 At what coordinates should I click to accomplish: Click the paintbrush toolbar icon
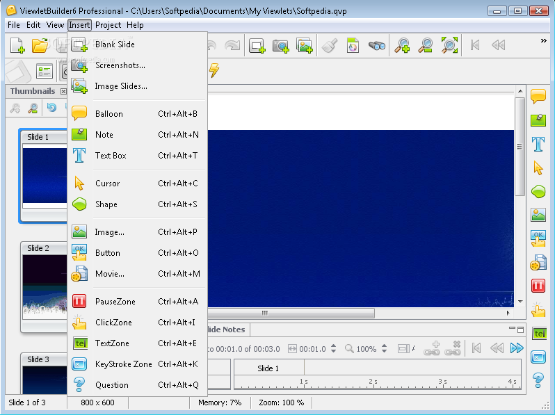coord(330,45)
